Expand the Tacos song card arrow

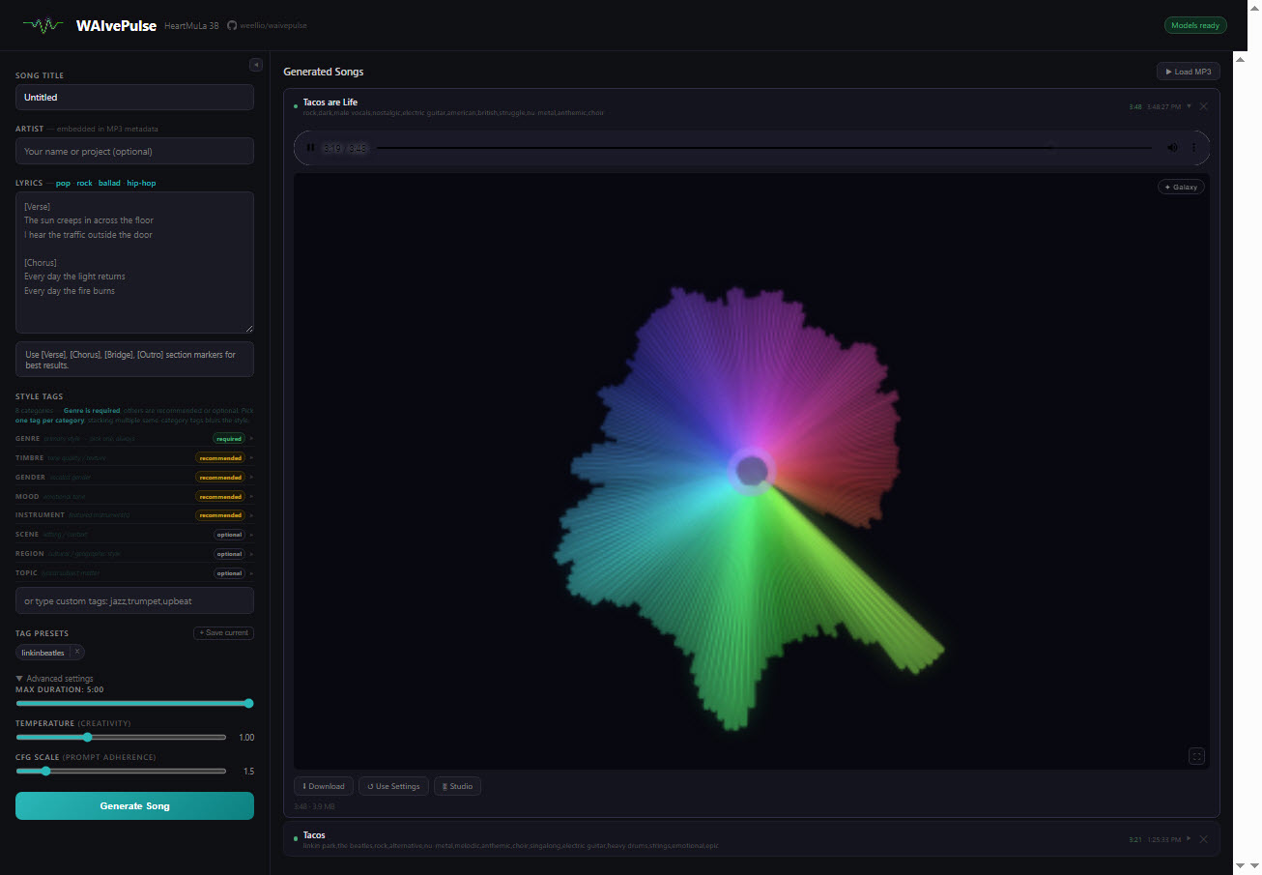(x=1189, y=839)
